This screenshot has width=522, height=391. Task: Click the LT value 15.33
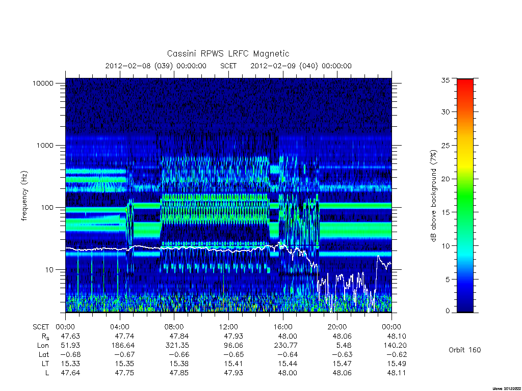70,364
